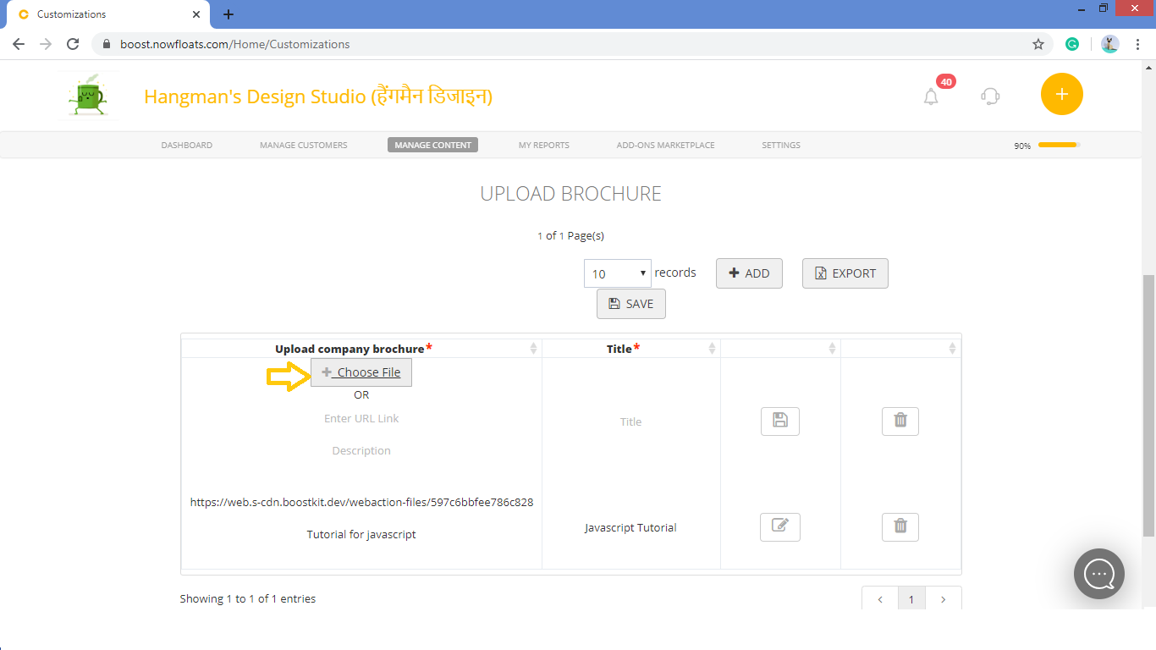Sort by Upload company brochure column
1156x650 pixels.
361,349
